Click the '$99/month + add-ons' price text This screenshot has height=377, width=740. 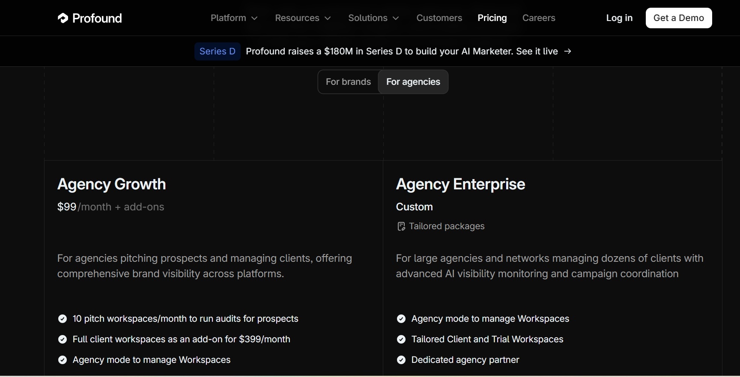pos(111,207)
